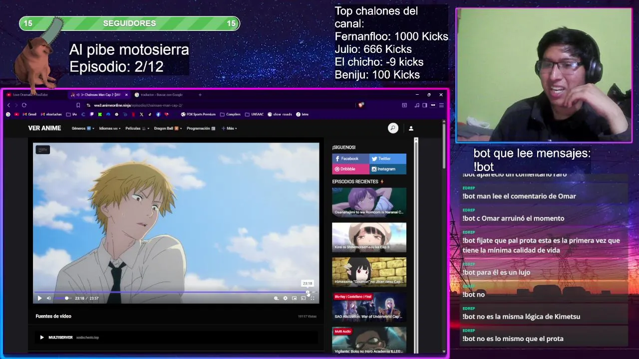Switch to the traductor Google search tab
Screen dimensions: 639x359
162,95
